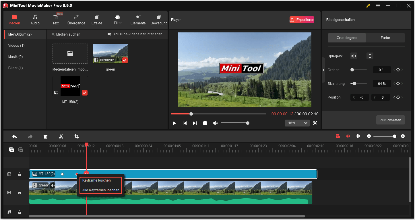Toggle the Position keyframe diamond
This screenshot has height=220, width=415.
coord(398,97)
